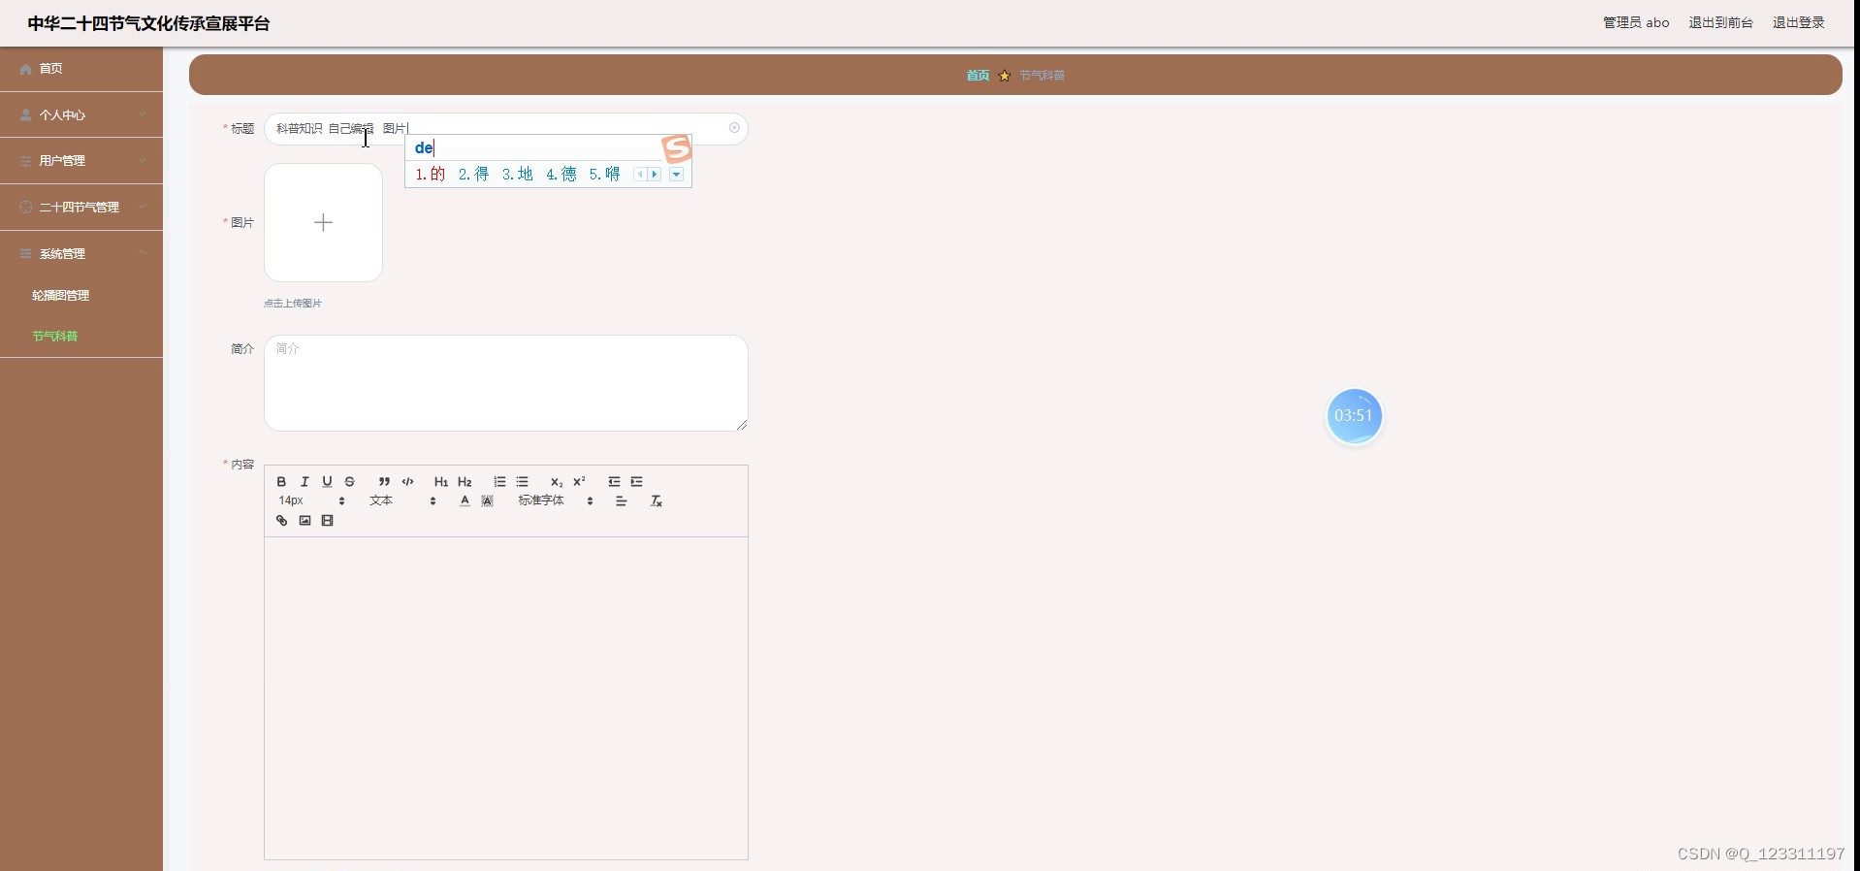Viewport: 1860px width, 871px height.
Task: Apply subscript formatting
Action: point(557,482)
